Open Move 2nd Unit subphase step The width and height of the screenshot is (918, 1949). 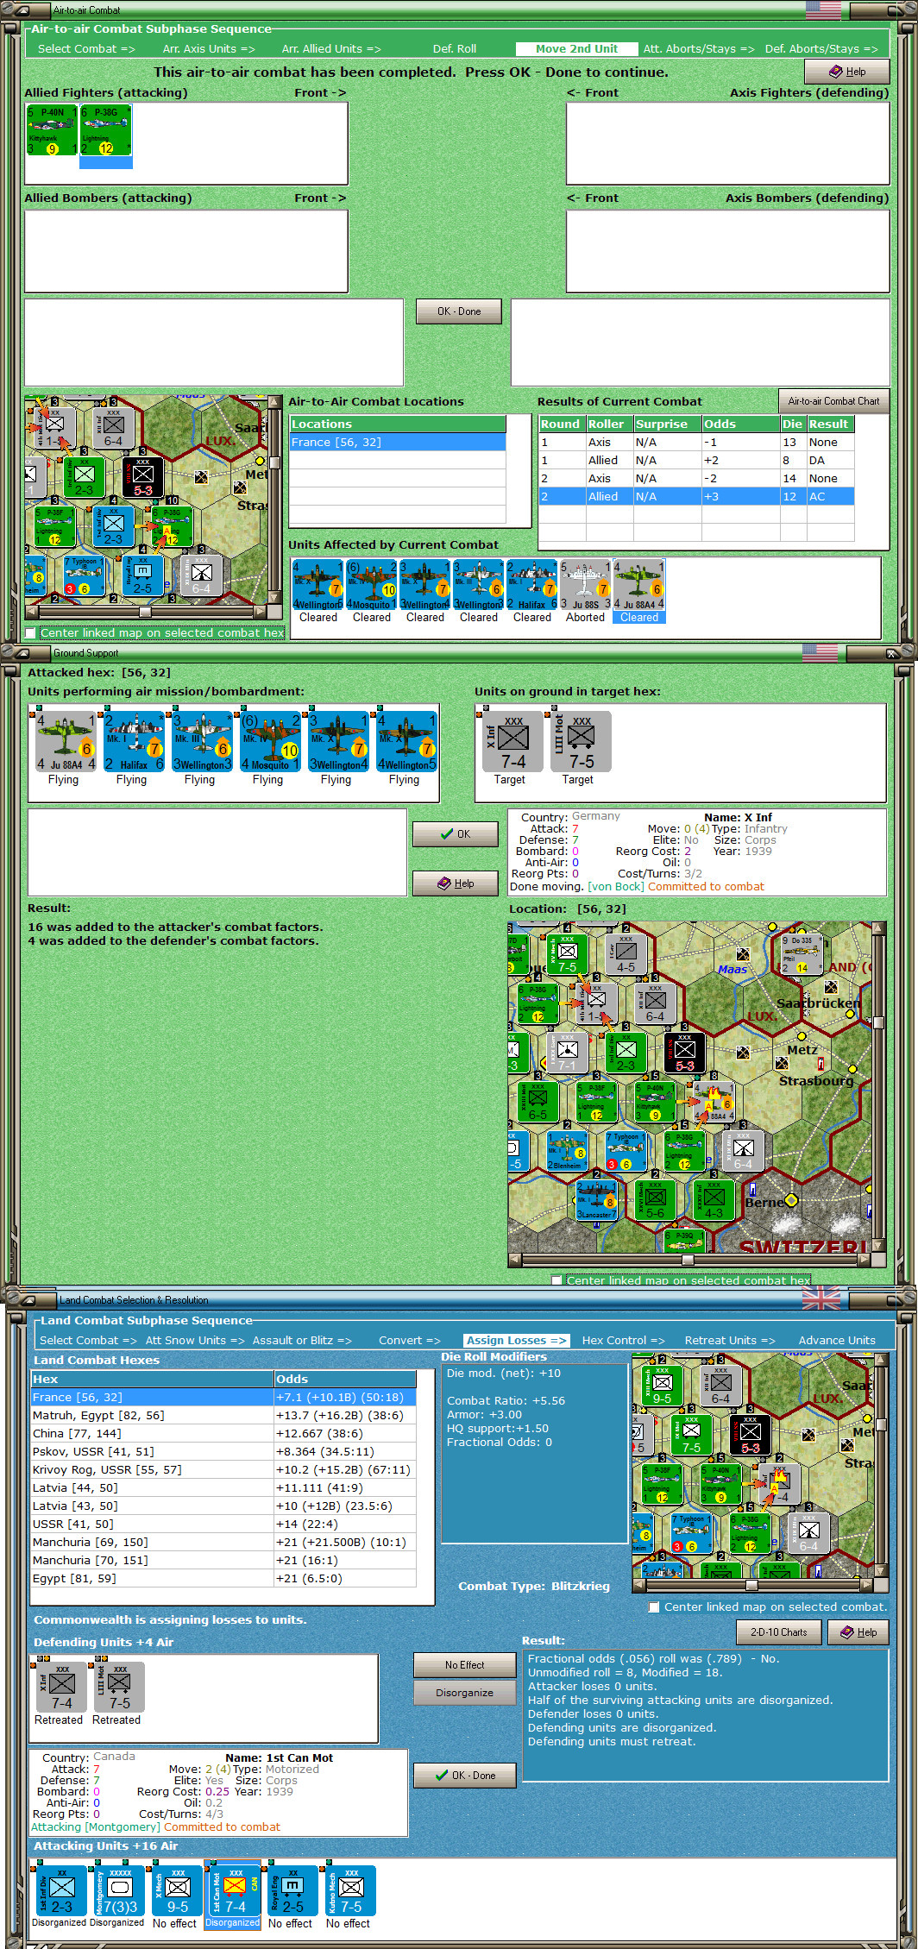pyautogui.click(x=576, y=48)
